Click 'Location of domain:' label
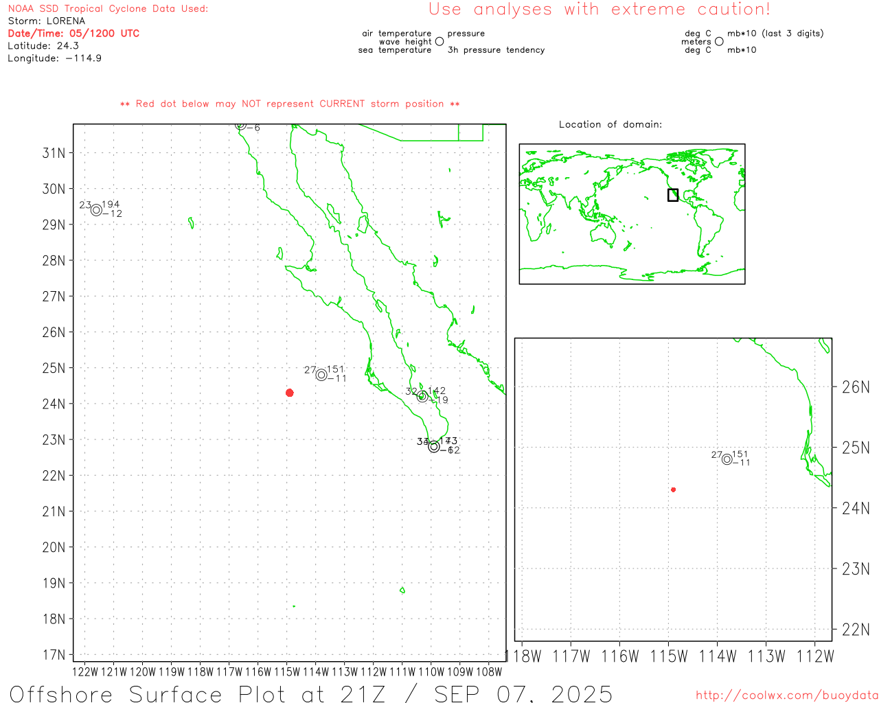Image resolution: width=879 pixels, height=703 pixels. (610, 125)
